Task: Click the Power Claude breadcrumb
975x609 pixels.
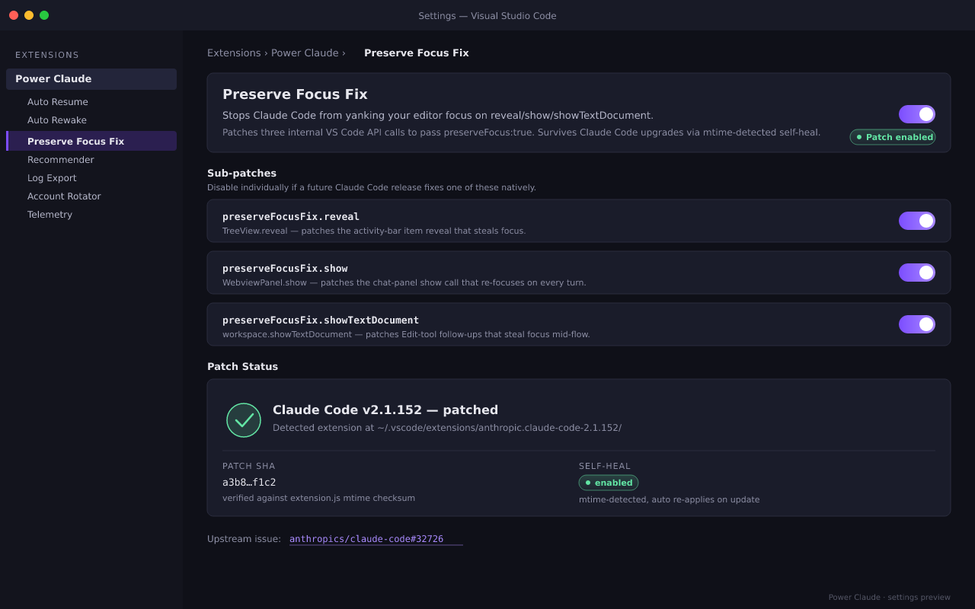Action: (305, 53)
